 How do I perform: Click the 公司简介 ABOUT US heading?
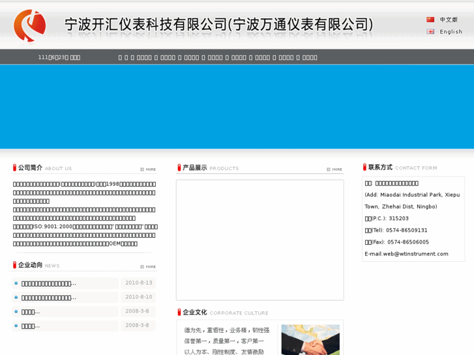tap(42, 167)
